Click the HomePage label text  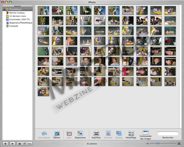click(131, 137)
